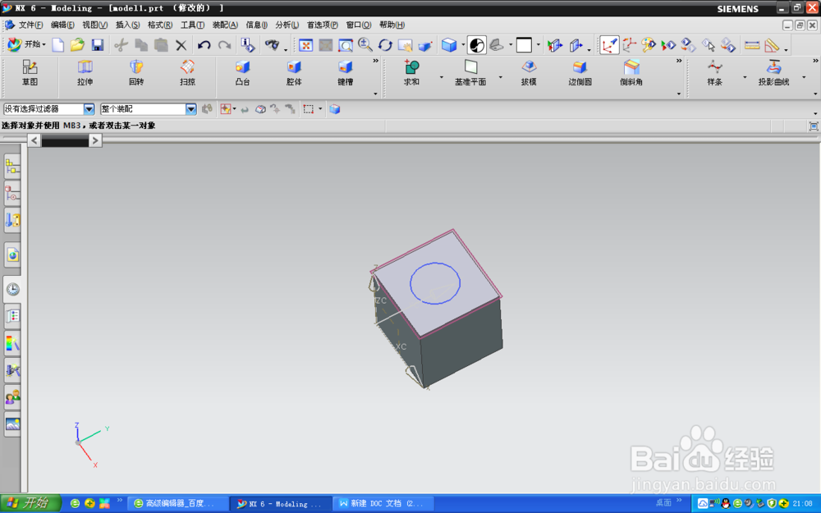Expand the 求和 boolean dropdown arrow
Screen dimensions: 821x513
tap(442, 77)
